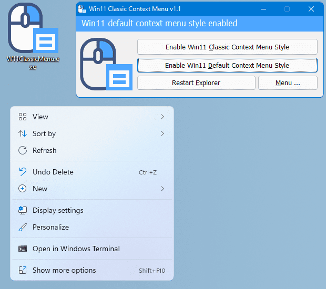The height and width of the screenshot is (289, 326).
Task: Click the window title 'Win11 Classic Context Menu v1.1'
Action: click(x=135, y=9)
